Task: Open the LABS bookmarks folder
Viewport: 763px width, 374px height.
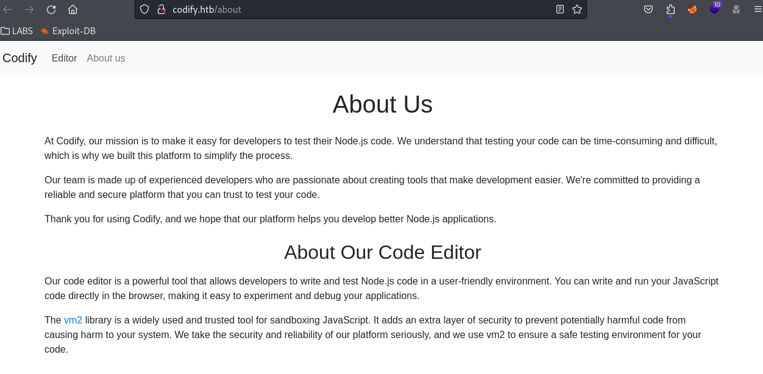Action: tap(17, 30)
